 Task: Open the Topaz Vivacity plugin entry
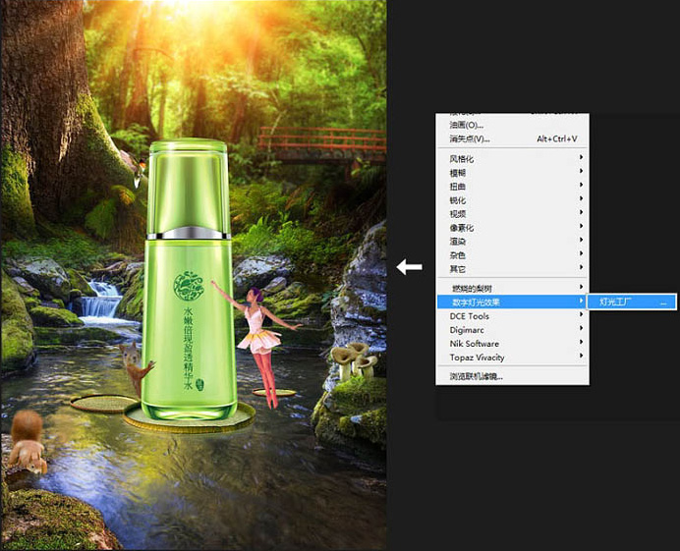point(478,358)
